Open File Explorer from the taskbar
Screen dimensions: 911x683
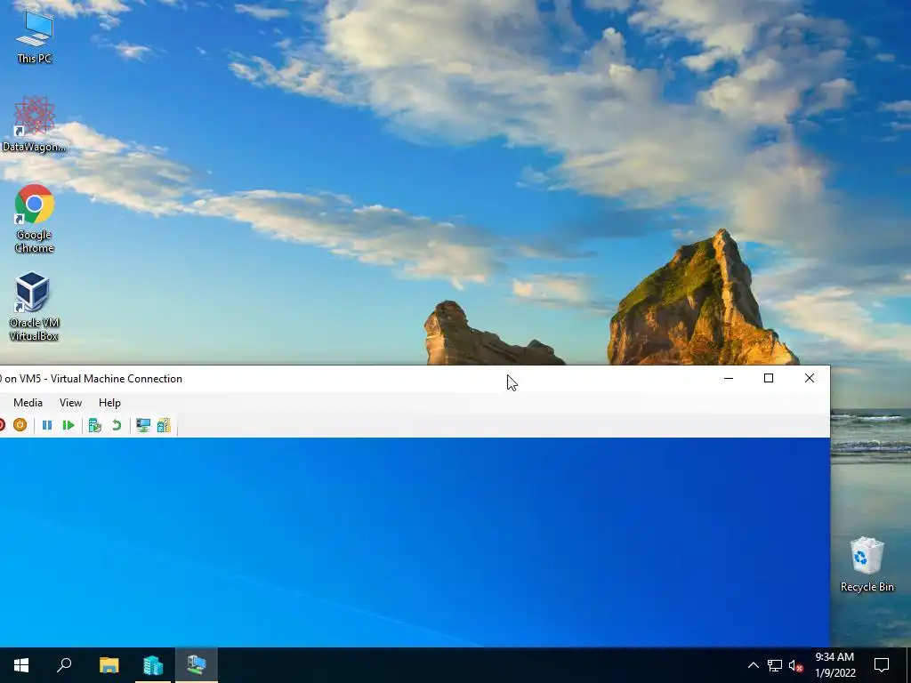pos(109,665)
